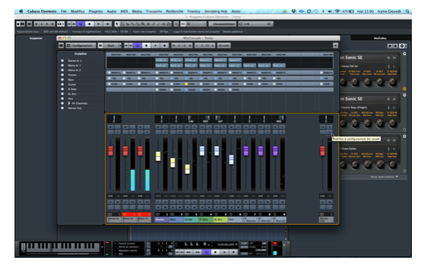This screenshot has width=433, height=273.
Task: Click the Q-Link button
Action: [224, 46]
